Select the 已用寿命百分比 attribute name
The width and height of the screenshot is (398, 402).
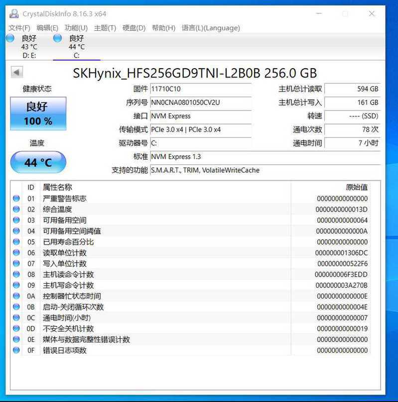point(68,242)
